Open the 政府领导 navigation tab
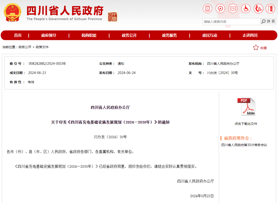This screenshot has width=278, height=203. (x=49, y=36)
